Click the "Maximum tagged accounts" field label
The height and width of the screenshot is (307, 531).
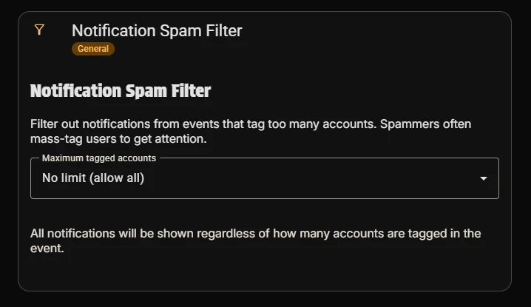pyautogui.click(x=98, y=158)
